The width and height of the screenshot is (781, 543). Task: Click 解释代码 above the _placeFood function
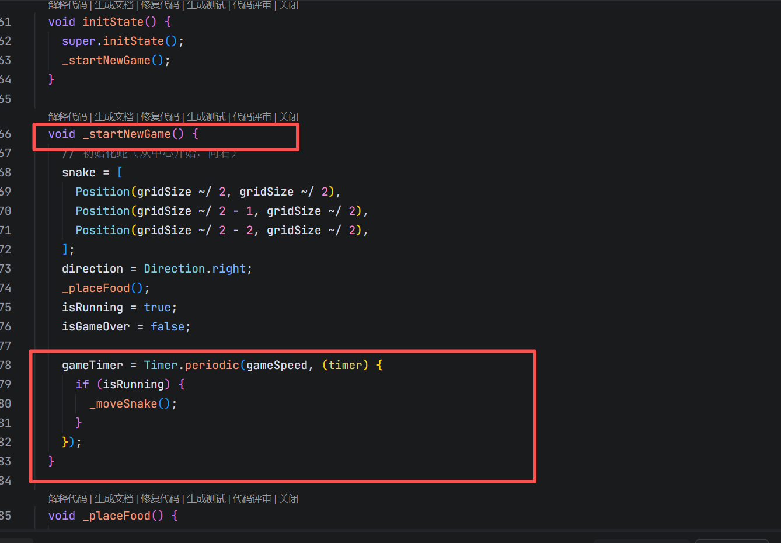[x=68, y=499]
